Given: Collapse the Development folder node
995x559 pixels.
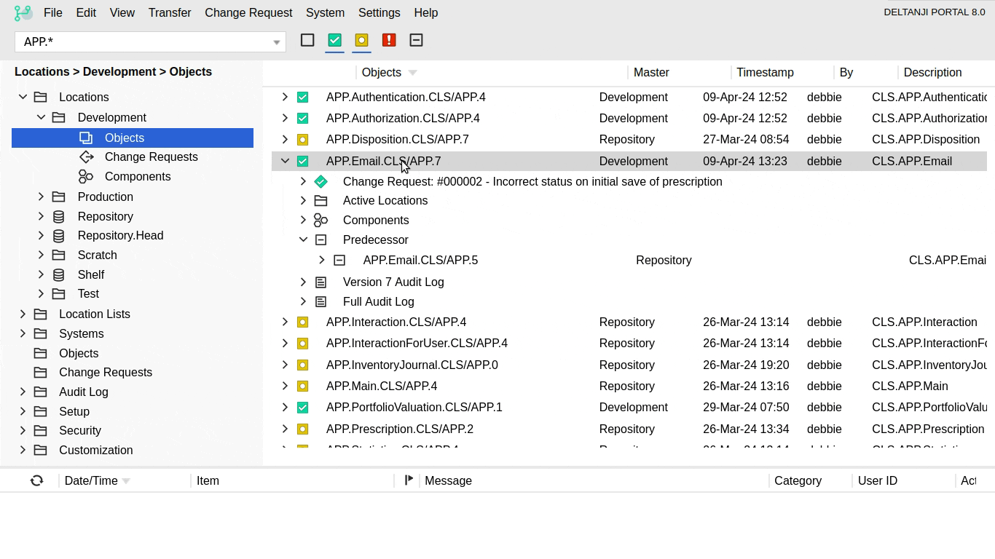Looking at the screenshot, I should [x=41, y=117].
